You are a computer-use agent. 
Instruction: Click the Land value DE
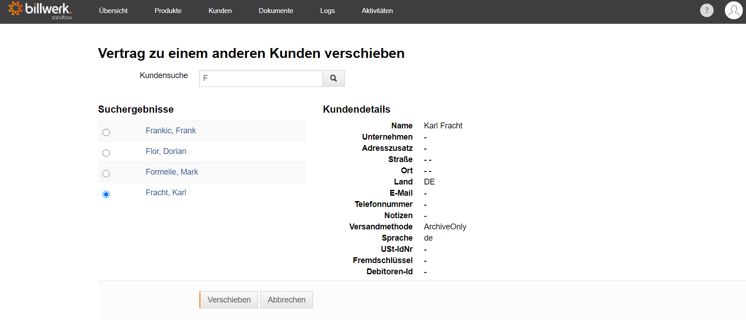coord(429,182)
